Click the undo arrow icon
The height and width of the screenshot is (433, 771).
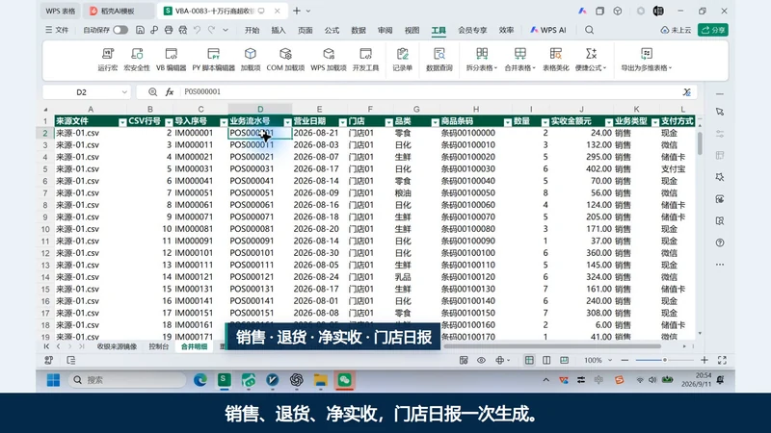click(198, 30)
